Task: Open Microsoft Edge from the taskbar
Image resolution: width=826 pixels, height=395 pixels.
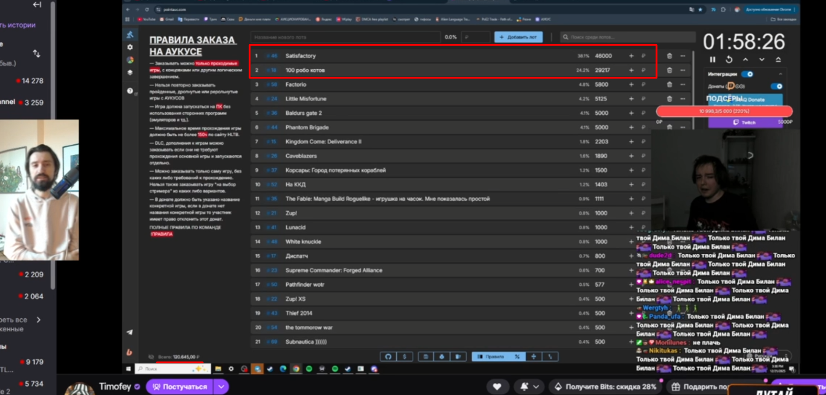Action: 283,369
